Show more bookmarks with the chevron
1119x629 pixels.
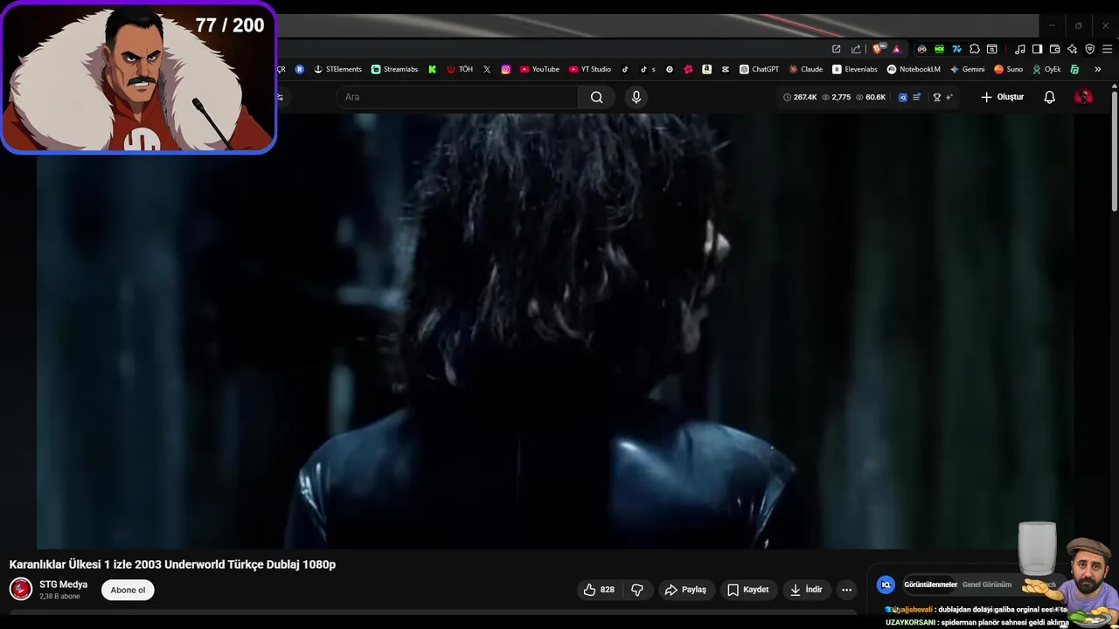click(1098, 69)
